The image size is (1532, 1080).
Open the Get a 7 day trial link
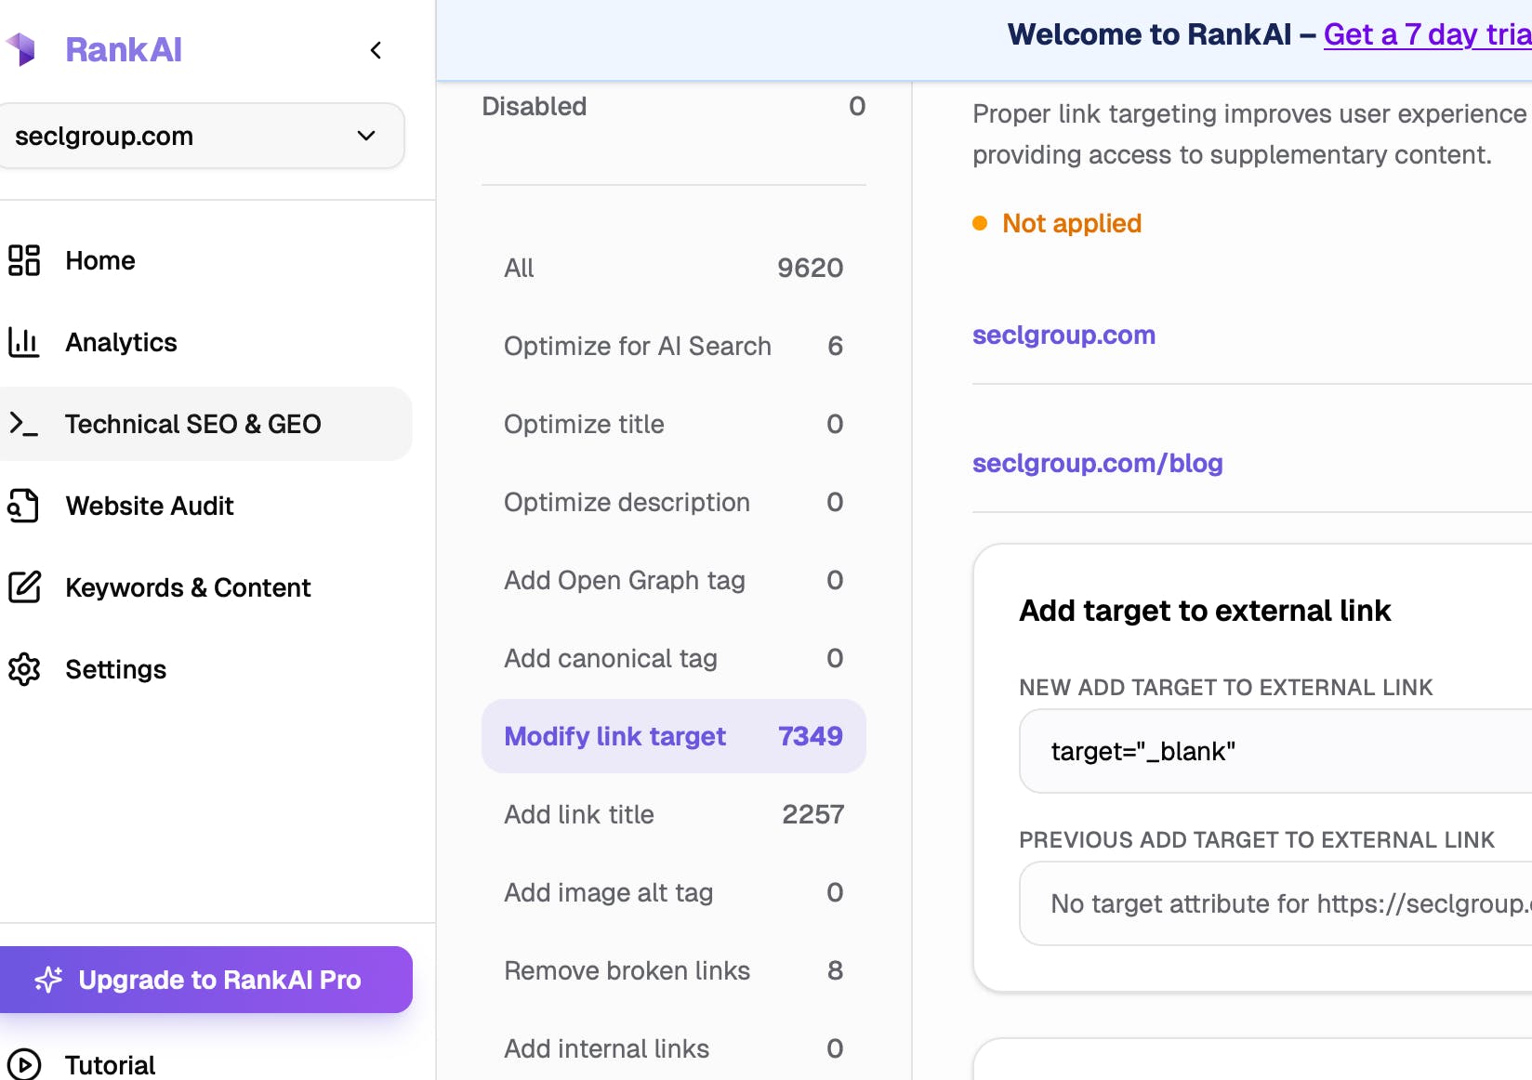click(x=1427, y=34)
